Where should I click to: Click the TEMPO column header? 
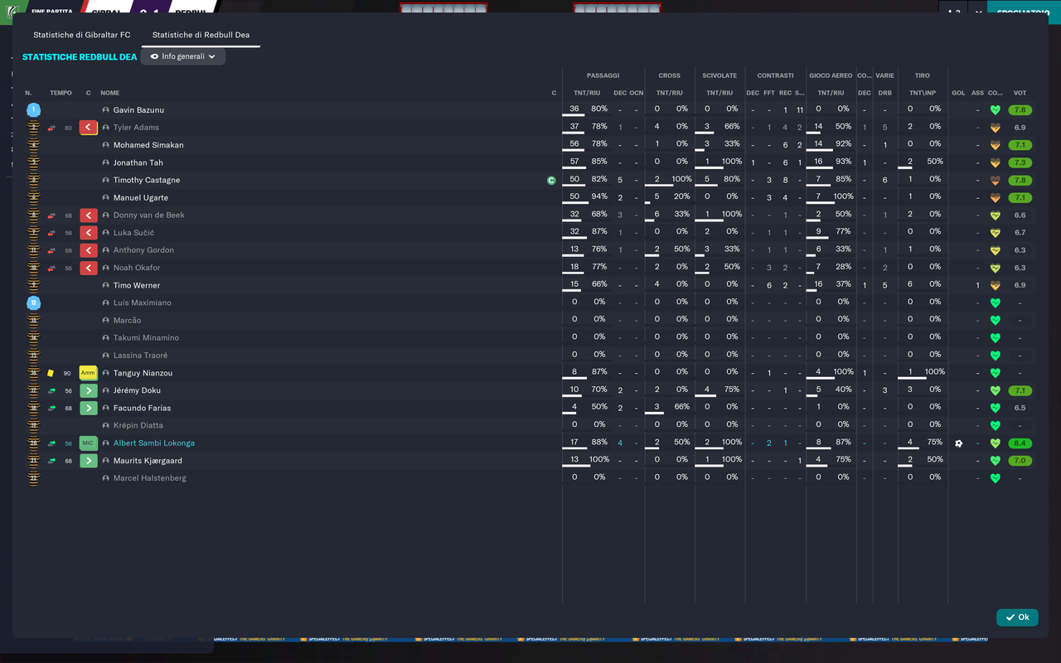61,93
